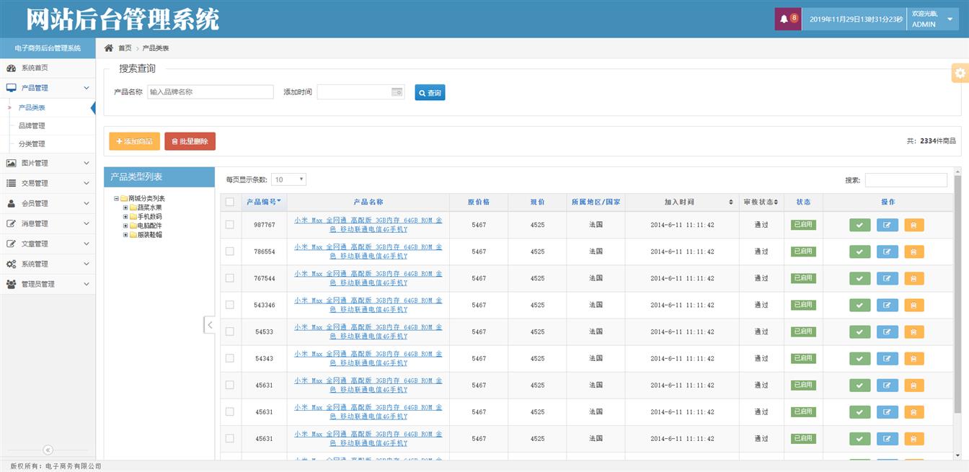The image size is (969, 472).
Task: Open the ADMIN user dropdown arrow
Action: tap(950, 19)
